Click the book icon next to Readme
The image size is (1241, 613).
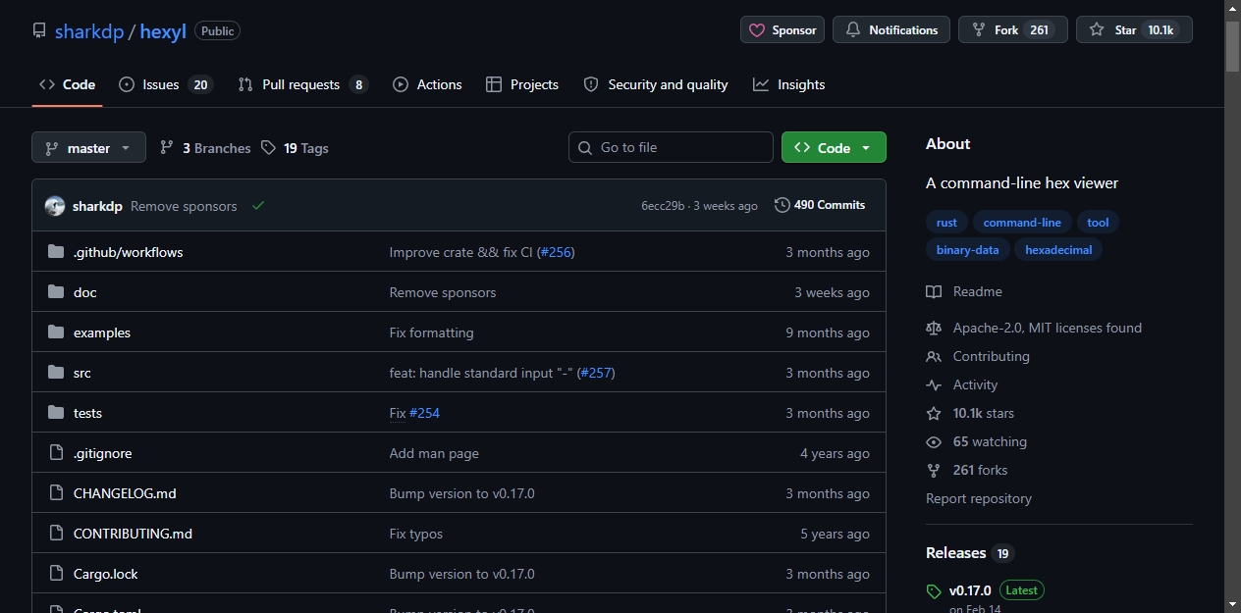934,291
